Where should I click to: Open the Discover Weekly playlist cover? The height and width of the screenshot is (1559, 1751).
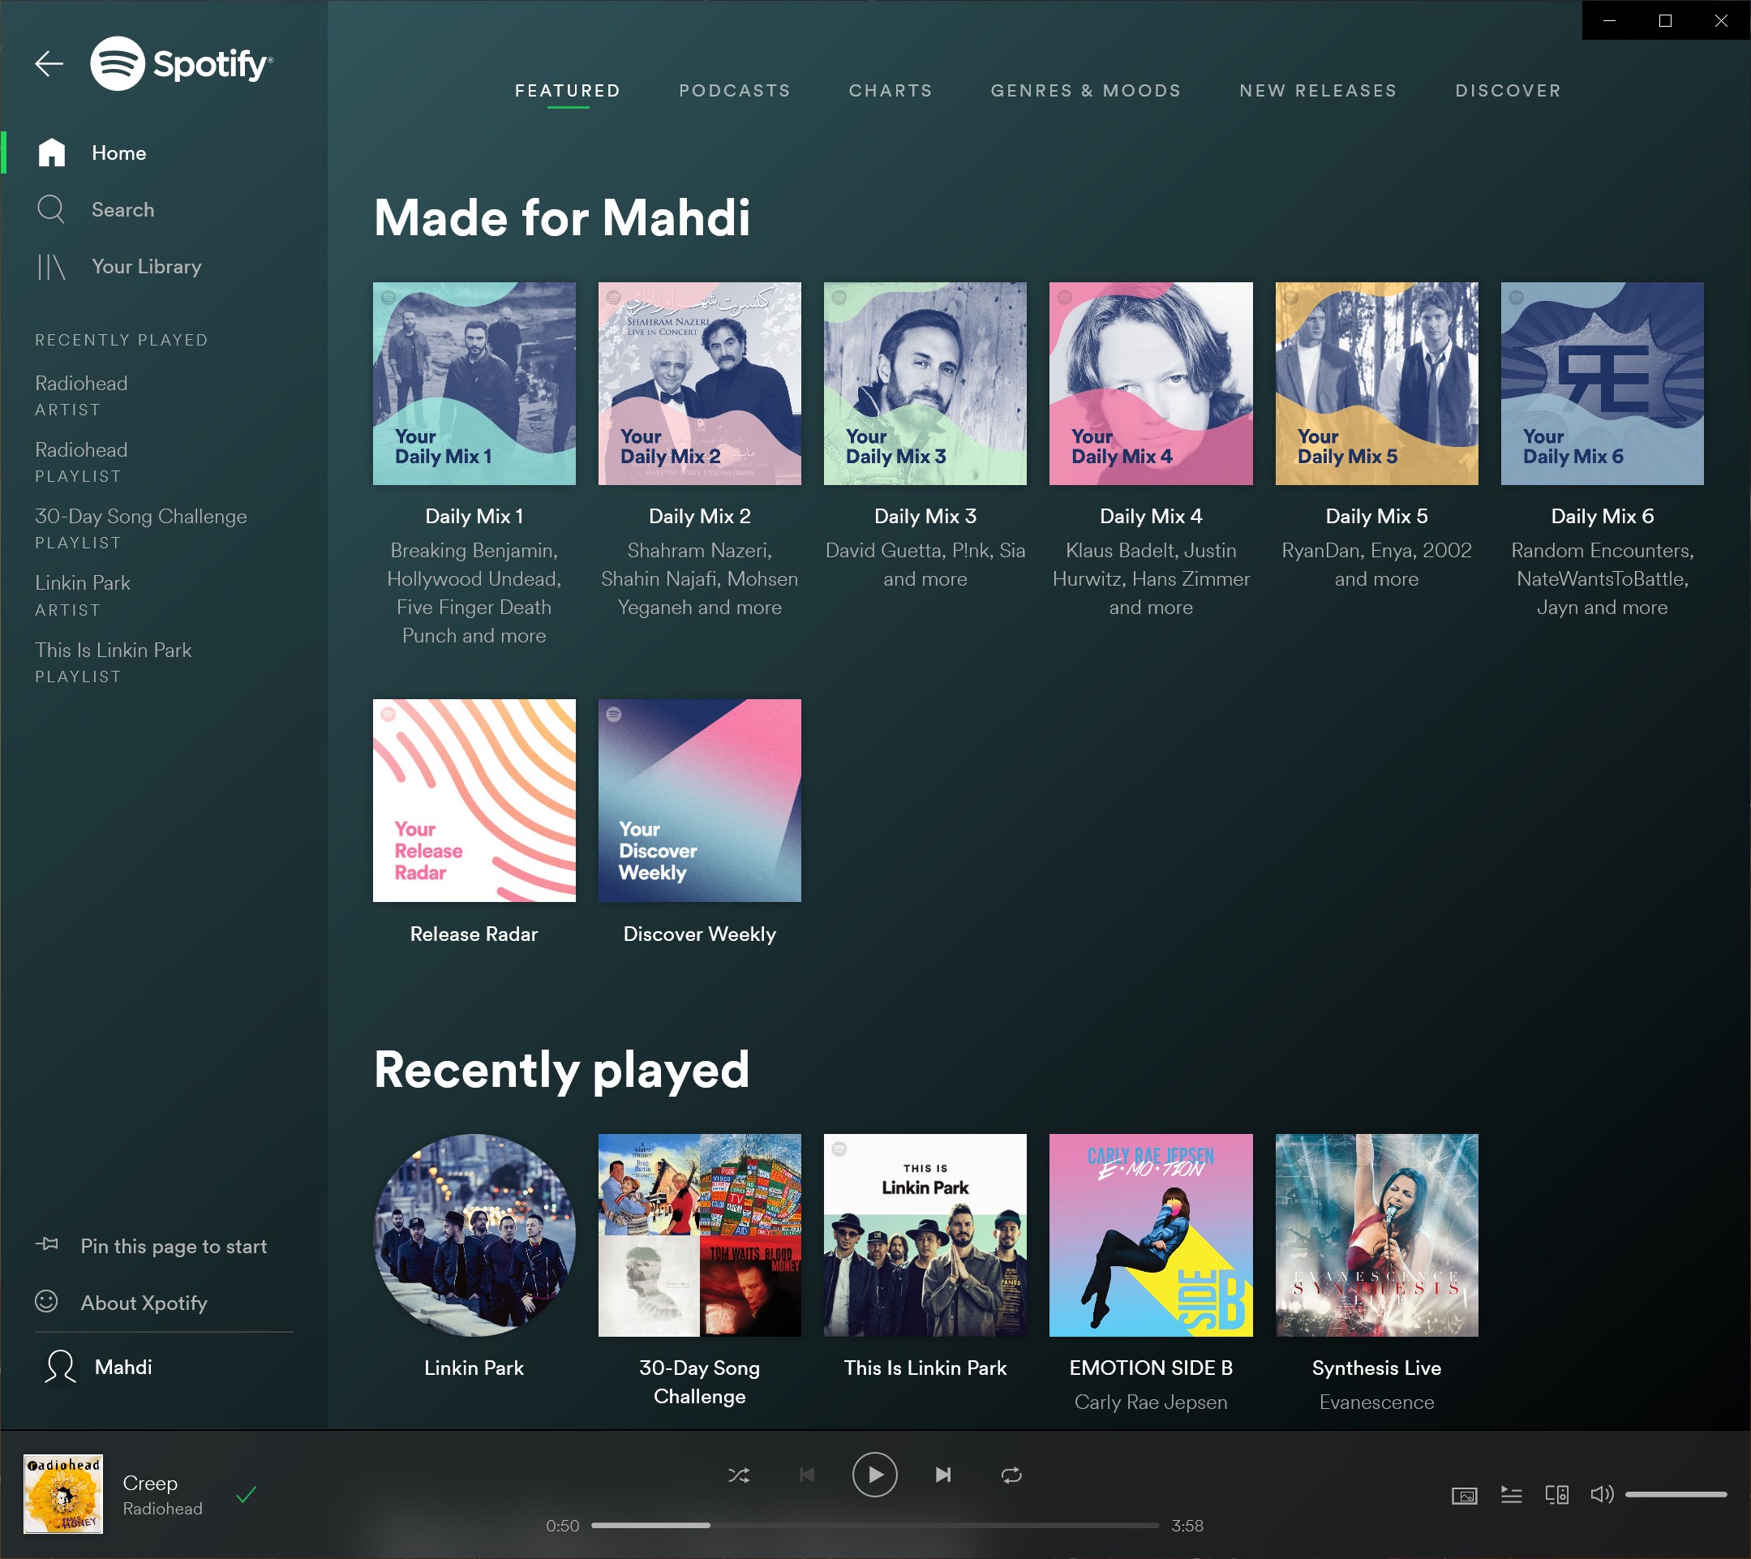[699, 800]
